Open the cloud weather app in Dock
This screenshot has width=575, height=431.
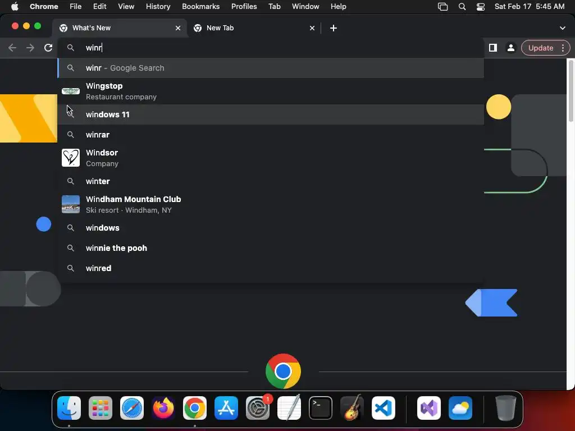460,408
